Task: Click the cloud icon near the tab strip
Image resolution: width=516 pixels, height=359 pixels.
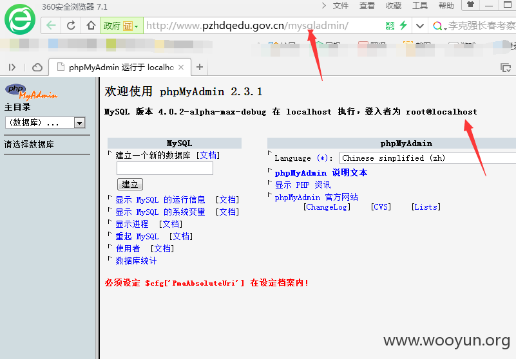Action: [37, 68]
